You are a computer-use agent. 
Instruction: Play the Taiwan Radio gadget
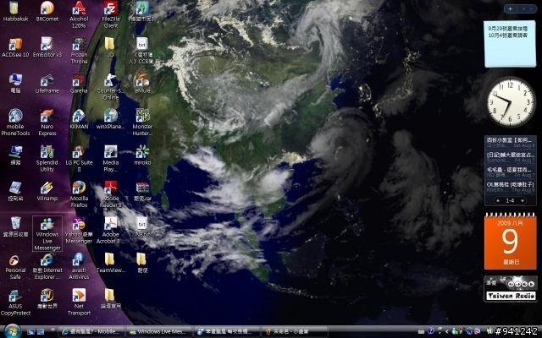tap(531, 284)
